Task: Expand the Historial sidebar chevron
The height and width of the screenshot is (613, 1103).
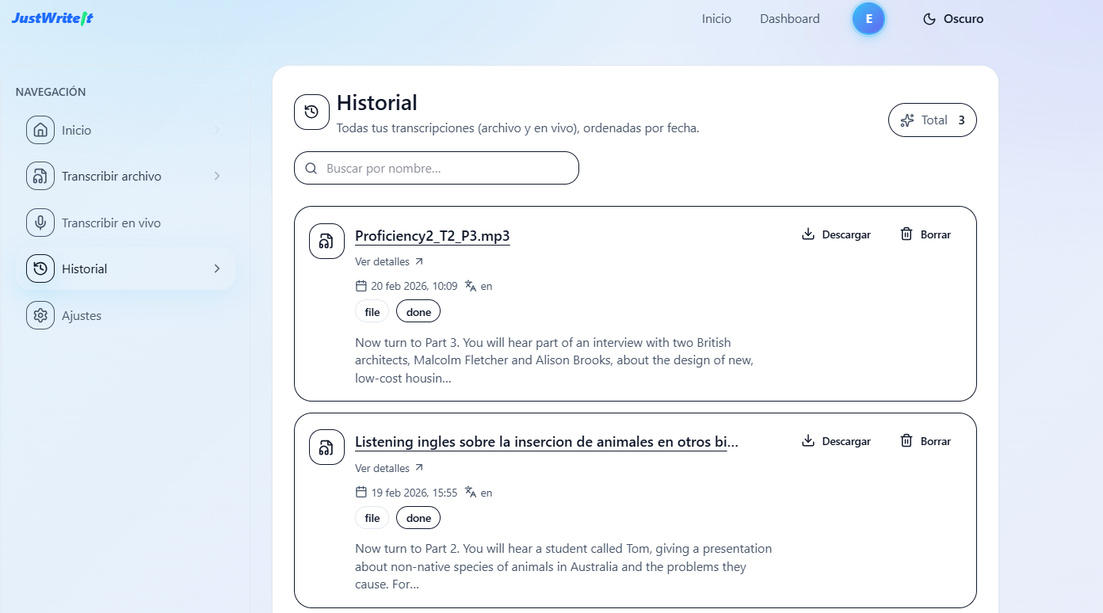Action: pos(217,269)
